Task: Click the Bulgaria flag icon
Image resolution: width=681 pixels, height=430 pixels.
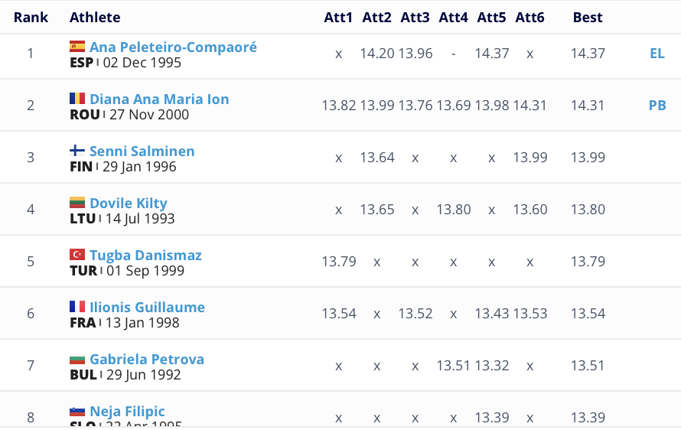Action: click(77, 359)
